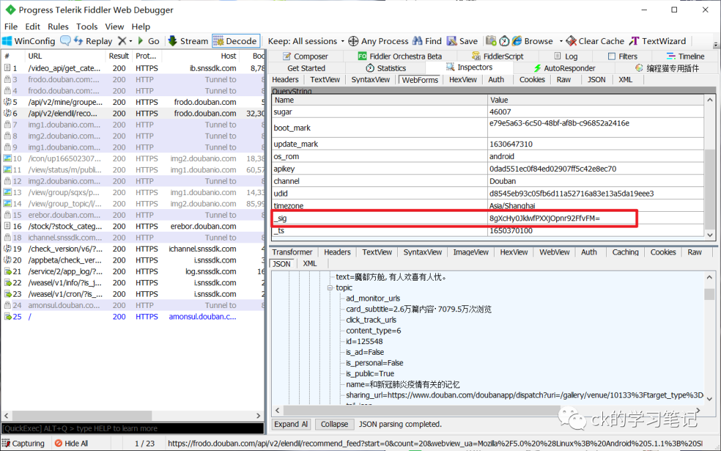This screenshot has height=451, width=721.
Task: Click the lock icon of session 3
Action: (x=7, y=79)
